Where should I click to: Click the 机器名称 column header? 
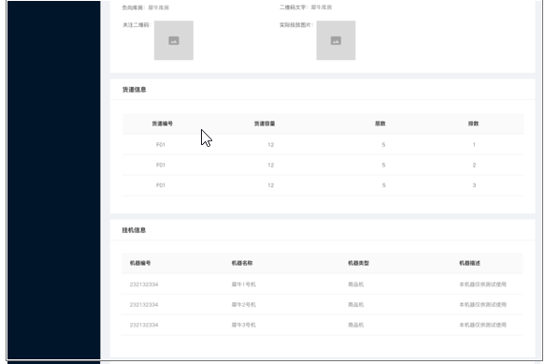[242, 263]
